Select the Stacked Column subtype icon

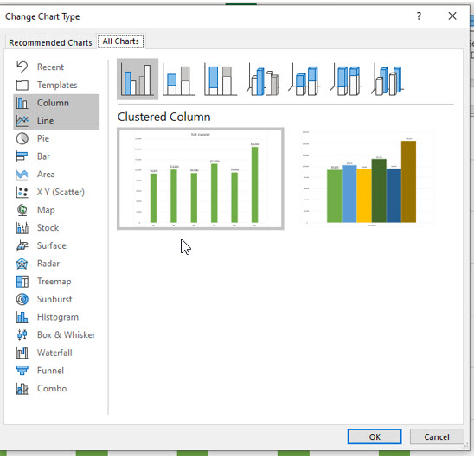click(179, 80)
